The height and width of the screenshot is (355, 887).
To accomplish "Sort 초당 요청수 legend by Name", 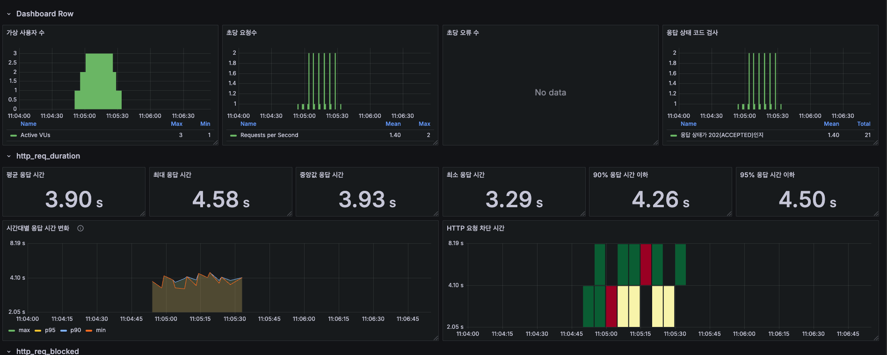I will [248, 124].
